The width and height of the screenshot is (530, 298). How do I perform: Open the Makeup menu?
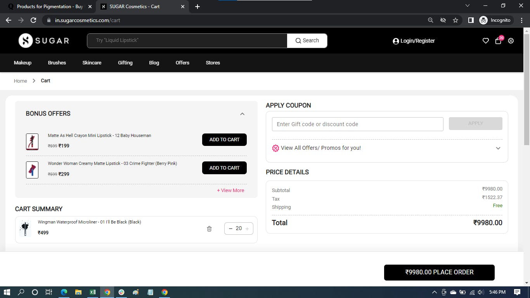pos(23,63)
